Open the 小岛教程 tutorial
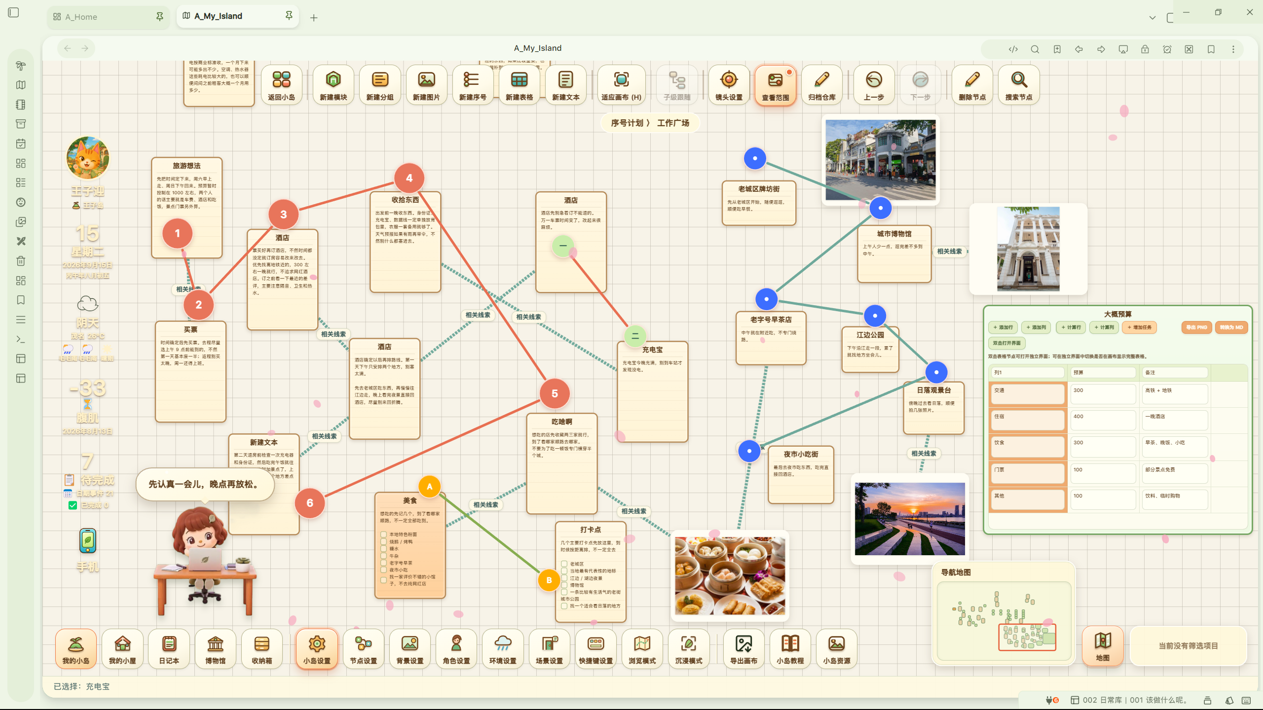This screenshot has height=710, width=1263. point(790,649)
